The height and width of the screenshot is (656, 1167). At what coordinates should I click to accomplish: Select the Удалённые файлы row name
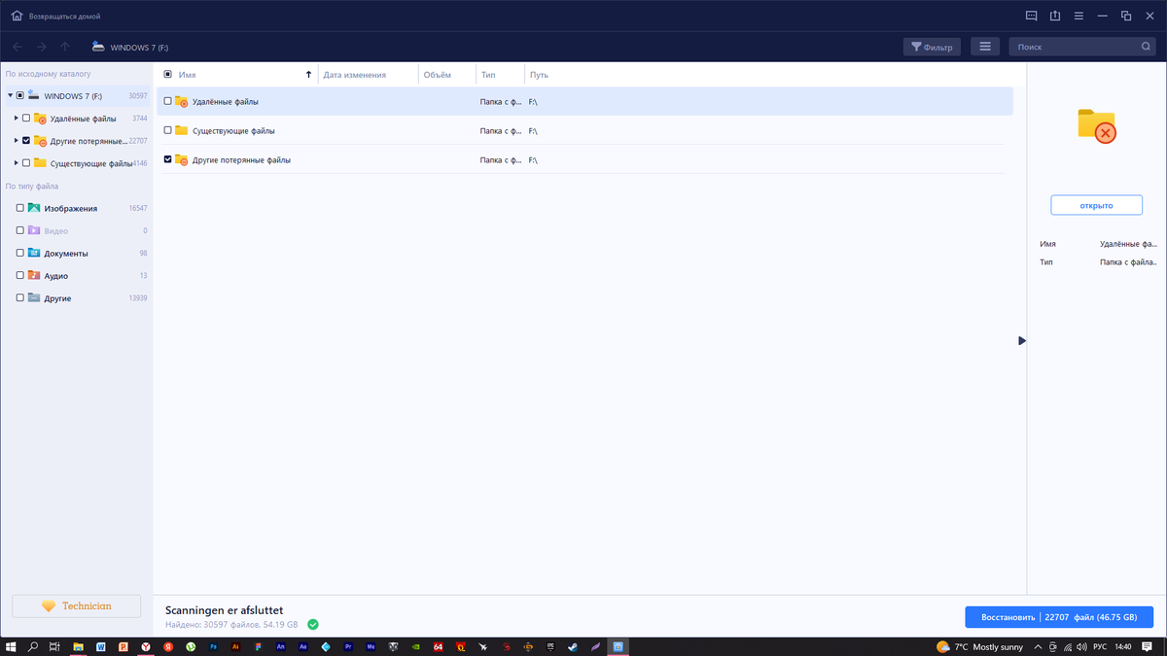pyautogui.click(x=226, y=101)
